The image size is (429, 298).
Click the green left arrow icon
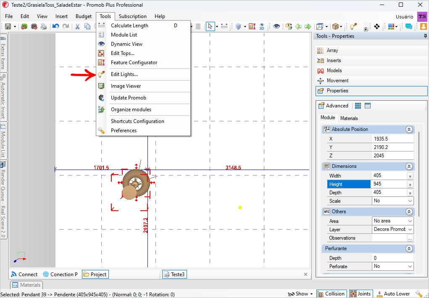pyautogui.click(x=298, y=26)
